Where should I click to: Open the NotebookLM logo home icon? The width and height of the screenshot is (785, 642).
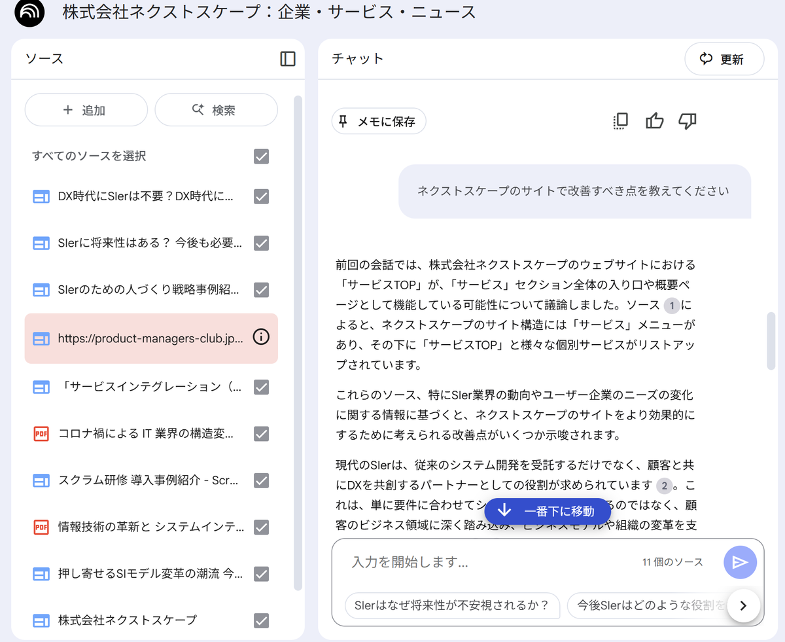tap(29, 12)
